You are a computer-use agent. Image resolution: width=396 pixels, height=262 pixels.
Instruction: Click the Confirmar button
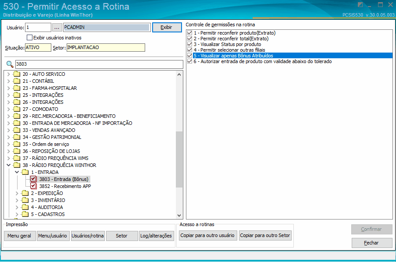(371, 229)
